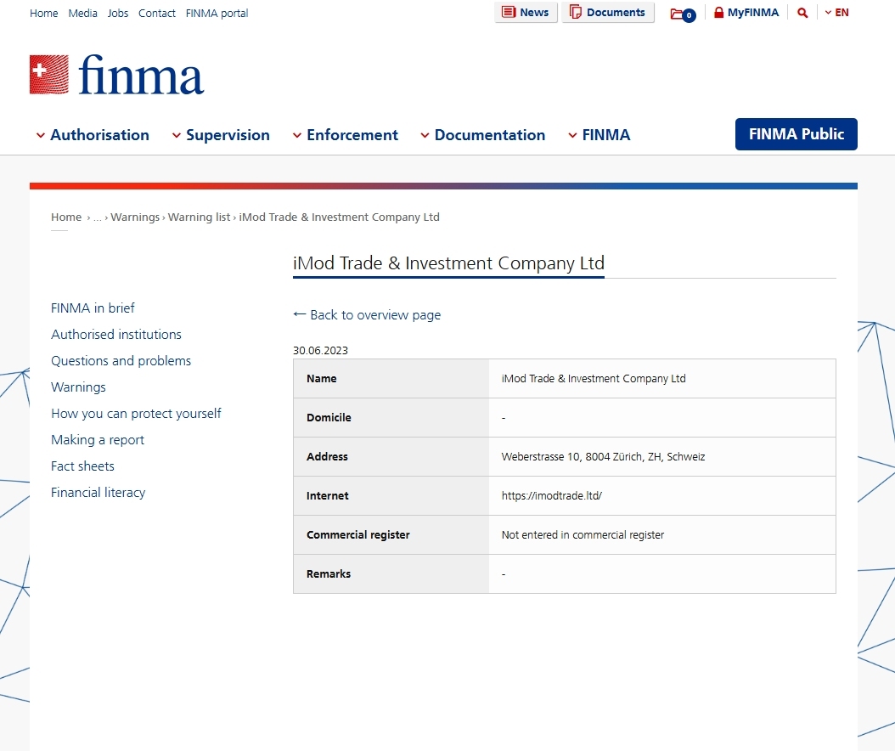The width and height of the screenshot is (895, 751).
Task: Open the watchlist folder icon
Action: point(682,14)
